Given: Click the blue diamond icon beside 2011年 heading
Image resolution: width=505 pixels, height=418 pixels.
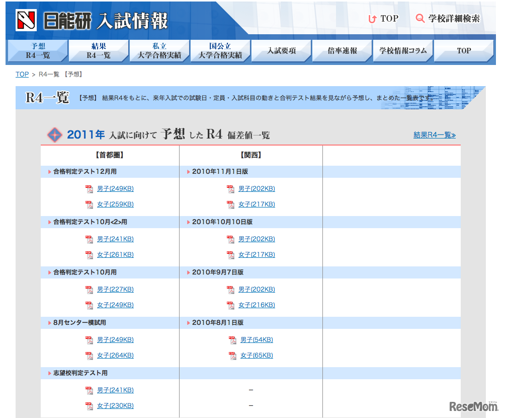Looking at the screenshot, I should click(55, 135).
